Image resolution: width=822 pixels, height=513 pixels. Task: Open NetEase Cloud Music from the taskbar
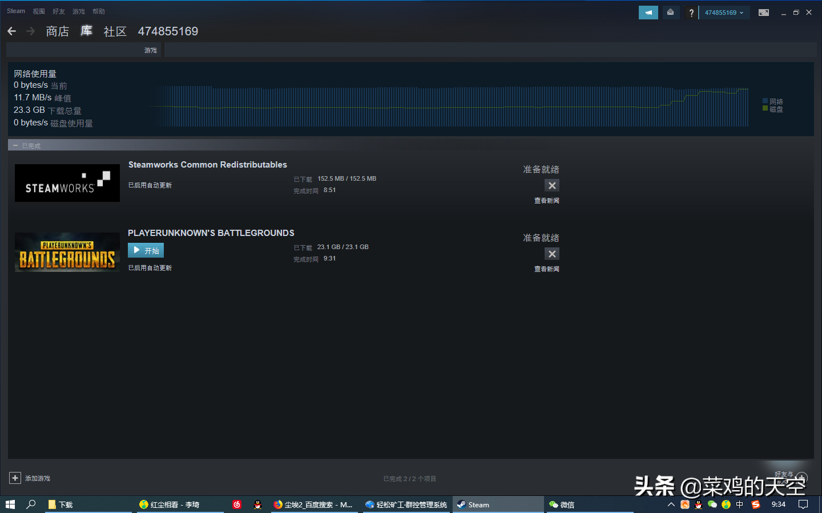pos(237,504)
